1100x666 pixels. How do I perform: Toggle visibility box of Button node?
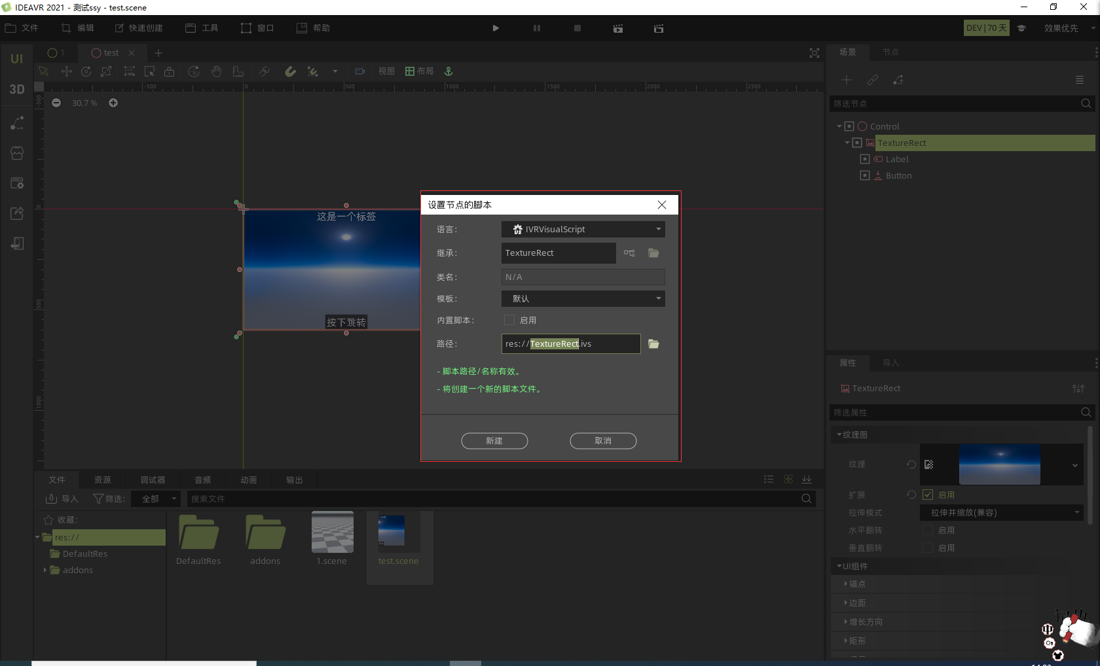(x=865, y=175)
